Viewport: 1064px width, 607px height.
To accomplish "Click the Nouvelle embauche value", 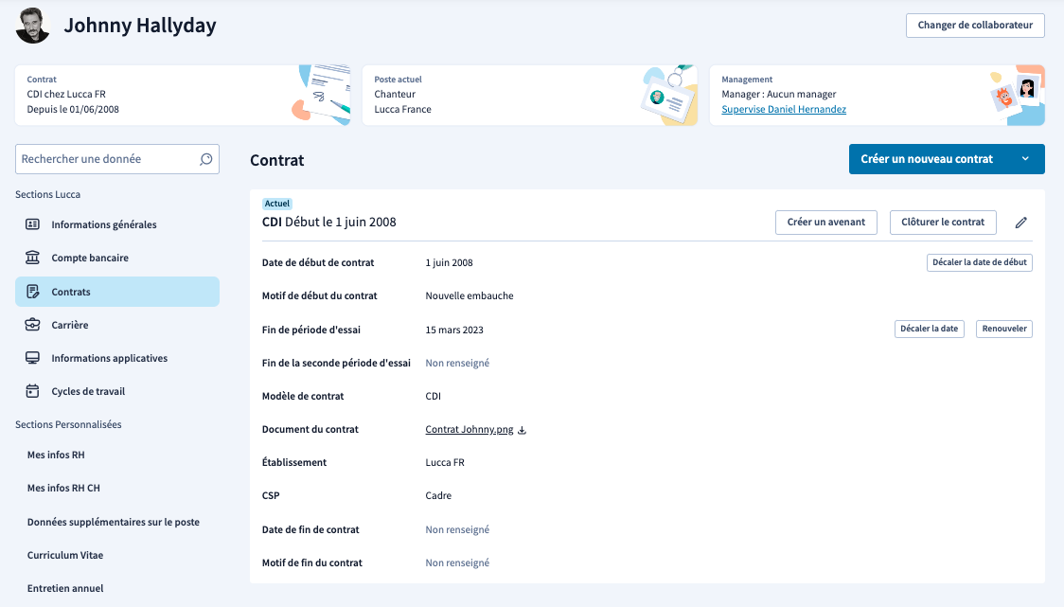I will [470, 296].
